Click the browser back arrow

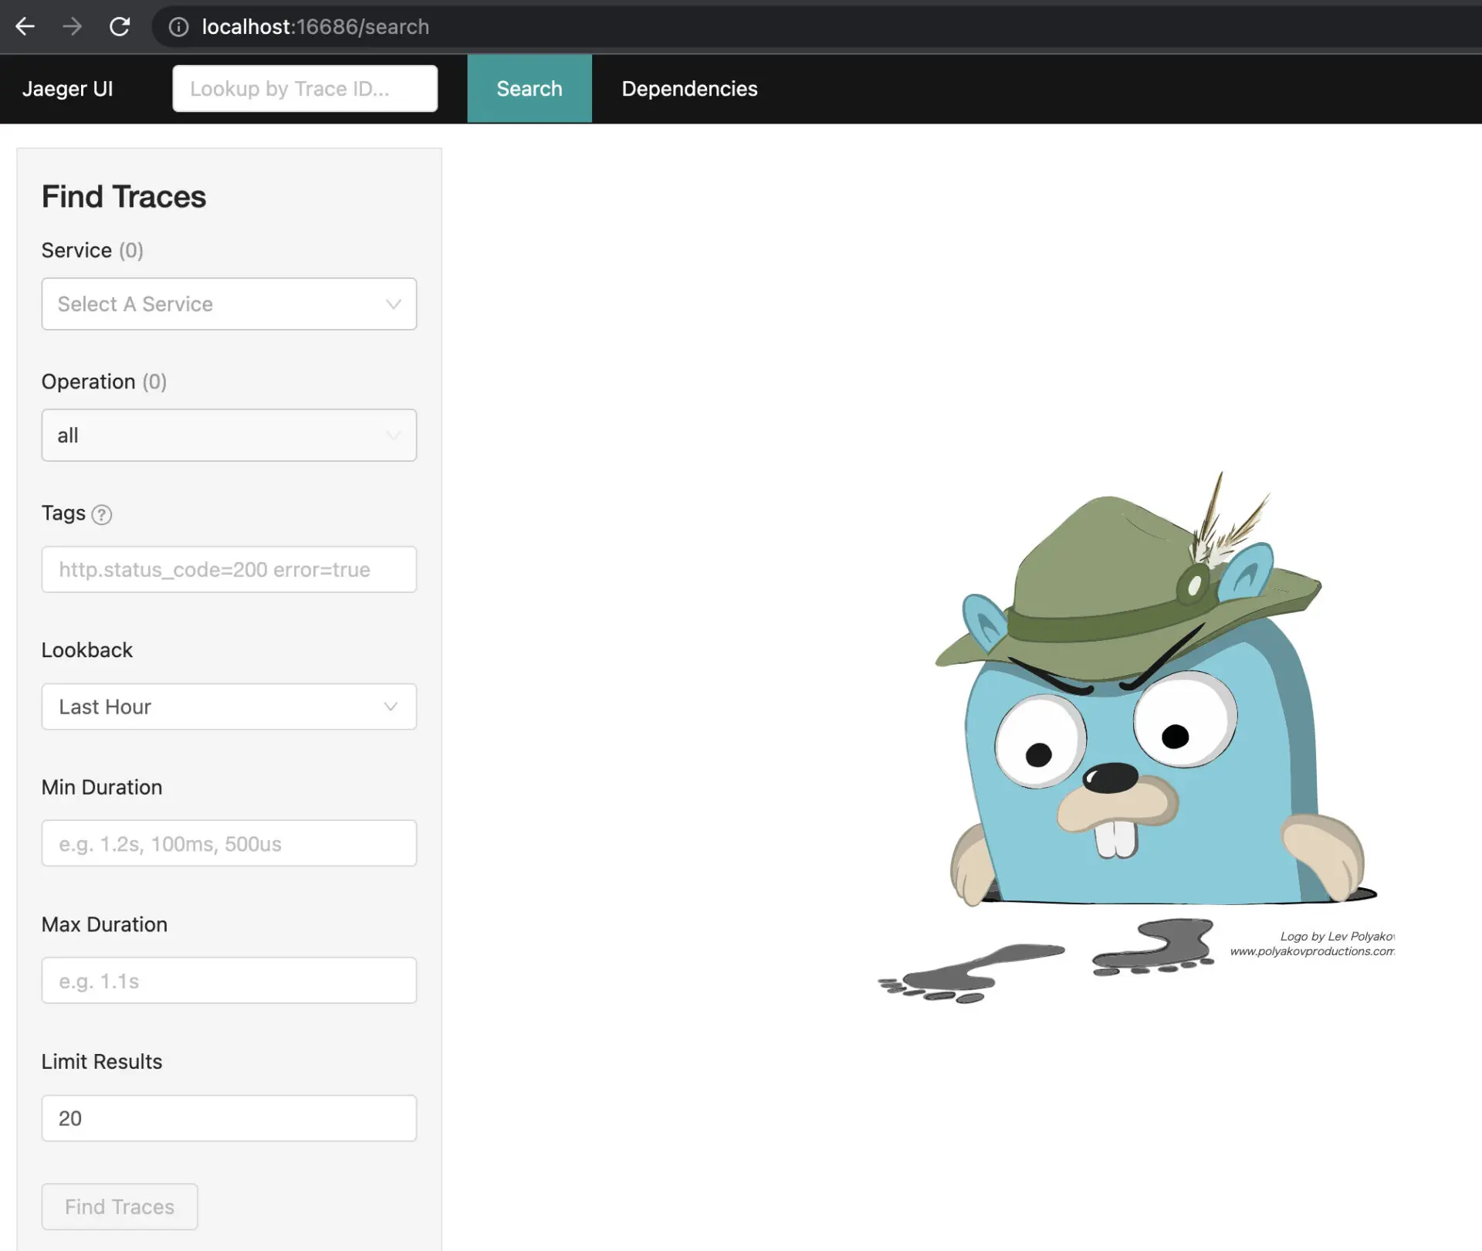coord(25,26)
